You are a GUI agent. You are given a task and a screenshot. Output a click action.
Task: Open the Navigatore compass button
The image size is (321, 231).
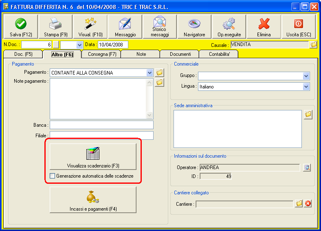(x=194, y=26)
